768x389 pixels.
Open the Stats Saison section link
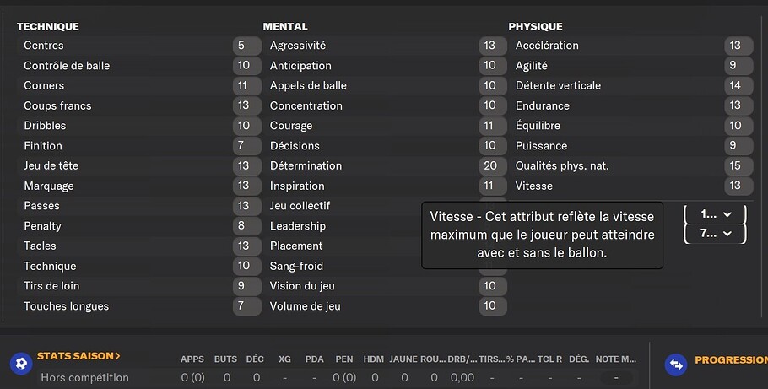click(78, 356)
